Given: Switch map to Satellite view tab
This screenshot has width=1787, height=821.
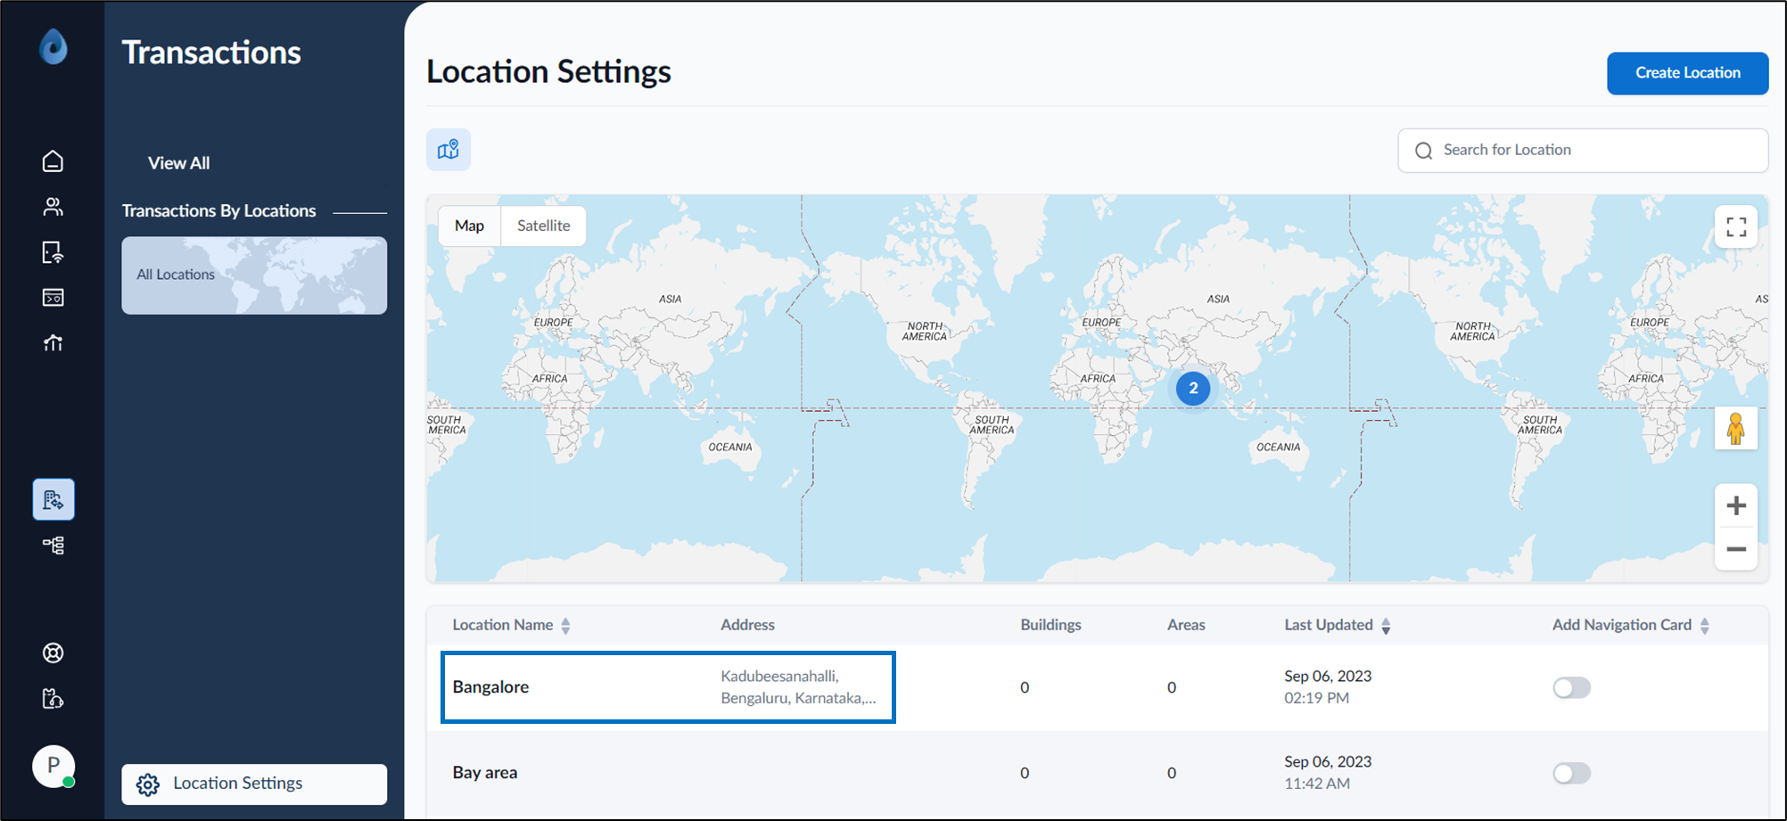Looking at the screenshot, I should [x=543, y=226].
